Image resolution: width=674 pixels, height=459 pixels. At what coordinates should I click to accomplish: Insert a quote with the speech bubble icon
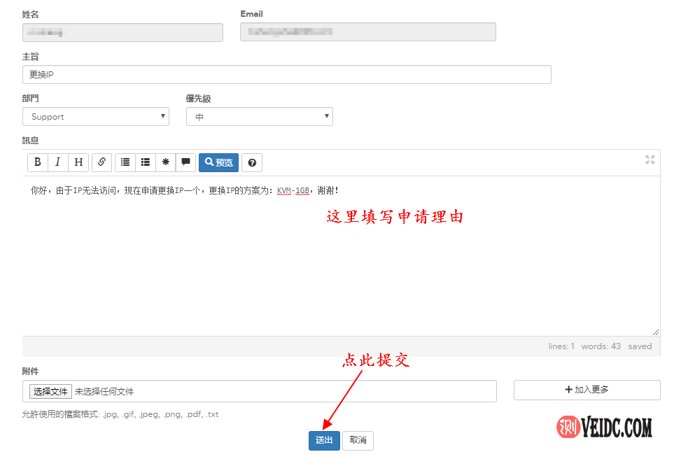click(185, 162)
